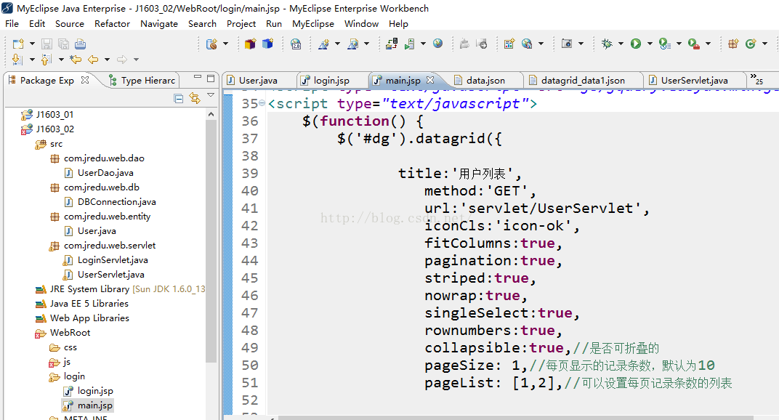The image size is (779, 420).
Task: Click the yellow-purple cube new project icon
Action: pyautogui.click(x=250, y=44)
